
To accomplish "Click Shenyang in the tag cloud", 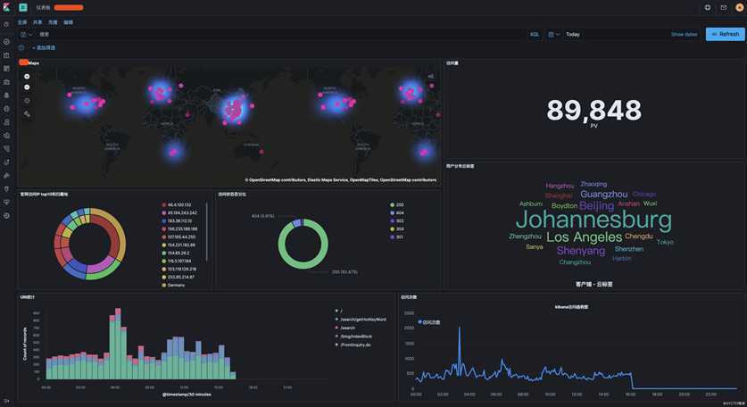I will click(581, 251).
